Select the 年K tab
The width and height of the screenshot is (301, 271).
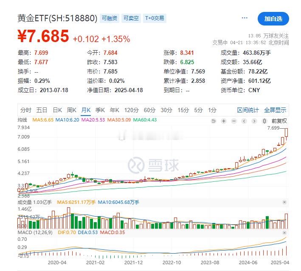point(114,110)
